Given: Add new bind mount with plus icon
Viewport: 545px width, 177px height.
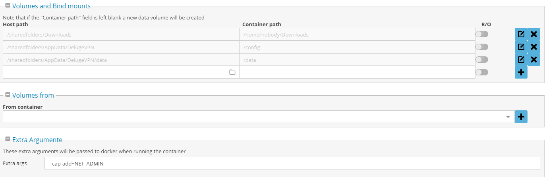Looking at the screenshot, I should (x=521, y=72).
